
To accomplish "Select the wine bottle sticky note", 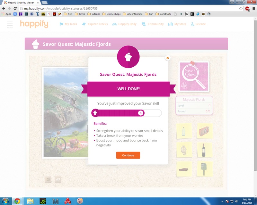I will [204, 150].
